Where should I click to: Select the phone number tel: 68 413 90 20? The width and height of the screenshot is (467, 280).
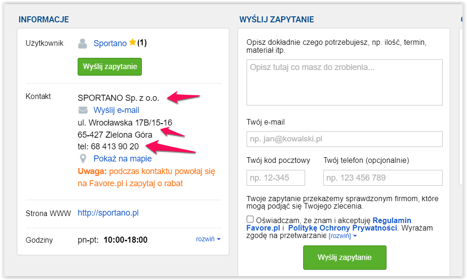coord(108,147)
